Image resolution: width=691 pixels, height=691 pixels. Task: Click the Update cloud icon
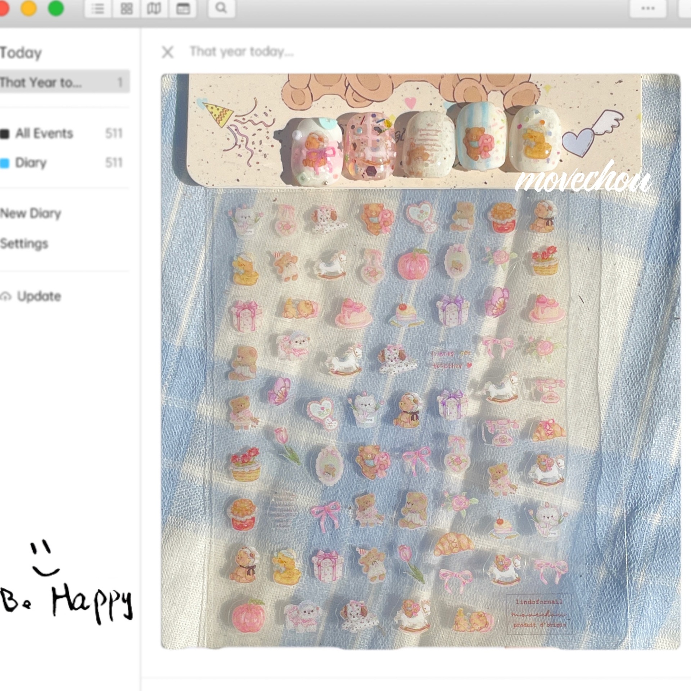[x=6, y=297]
